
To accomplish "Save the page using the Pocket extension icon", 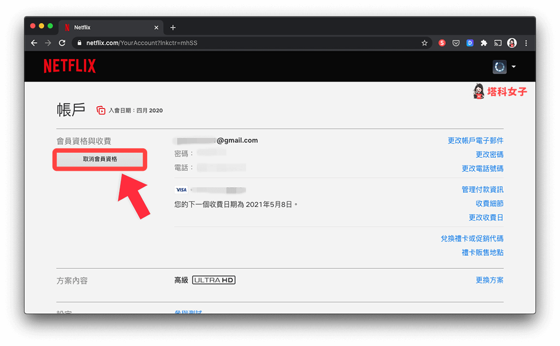I will pos(456,43).
